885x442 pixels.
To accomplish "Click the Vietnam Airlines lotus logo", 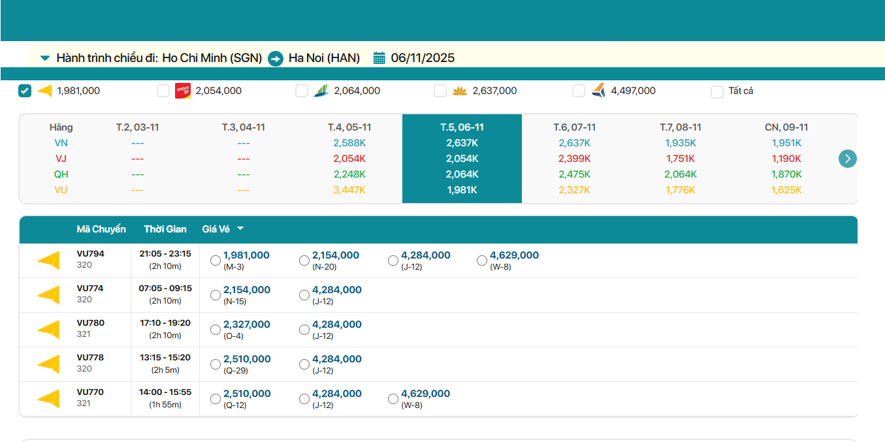I will pyautogui.click(x=459, y=91).
